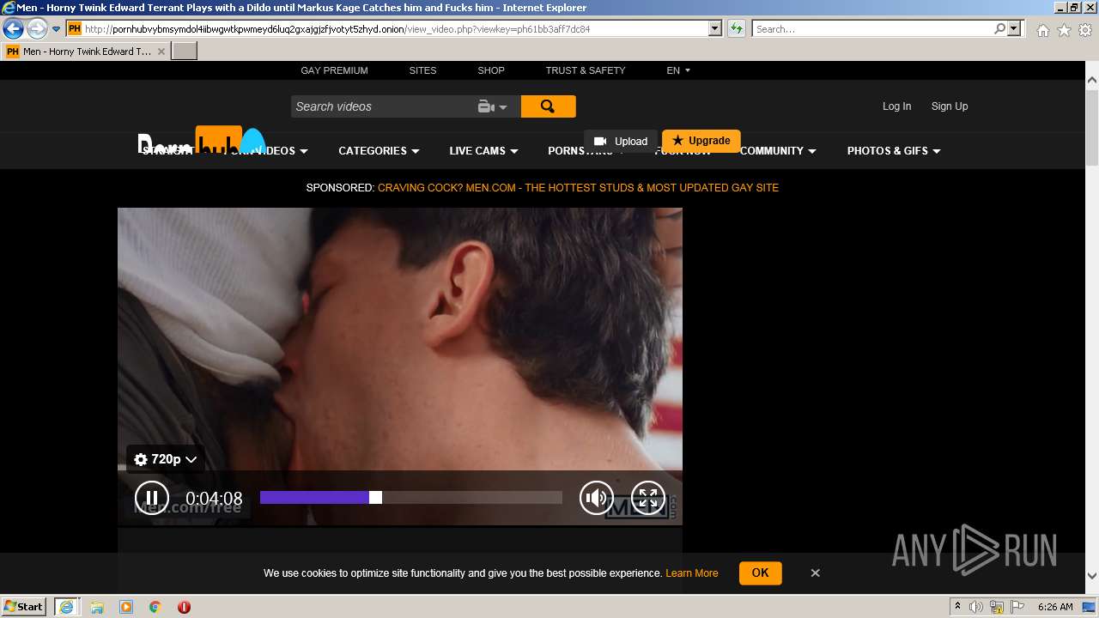Click the Upload button with camera icon

point(621,142)
